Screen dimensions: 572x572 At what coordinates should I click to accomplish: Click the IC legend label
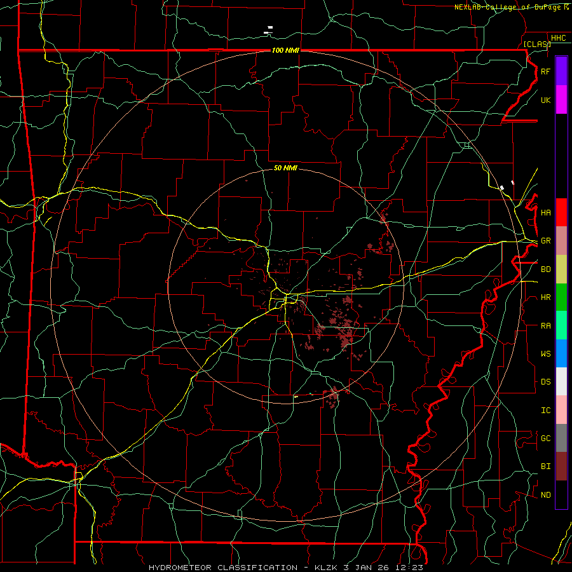click(x=545, y=411)
